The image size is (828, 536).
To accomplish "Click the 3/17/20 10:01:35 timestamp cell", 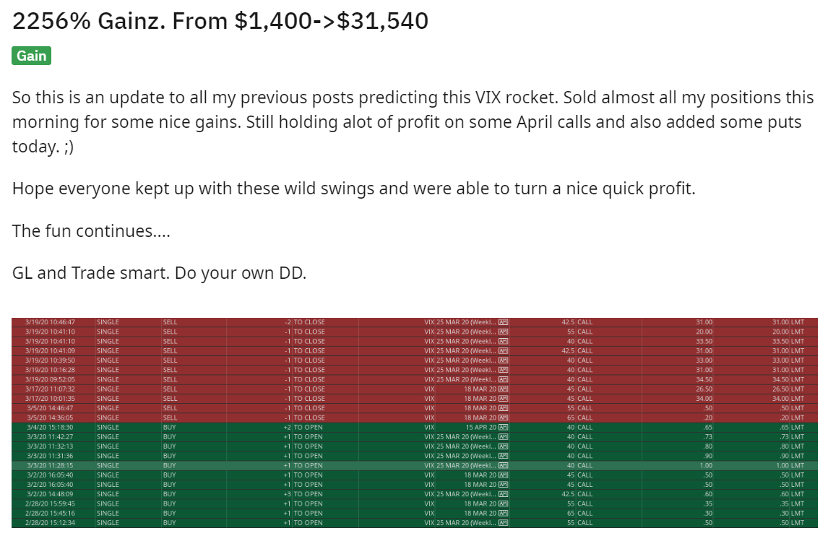I will coord(51,398).
